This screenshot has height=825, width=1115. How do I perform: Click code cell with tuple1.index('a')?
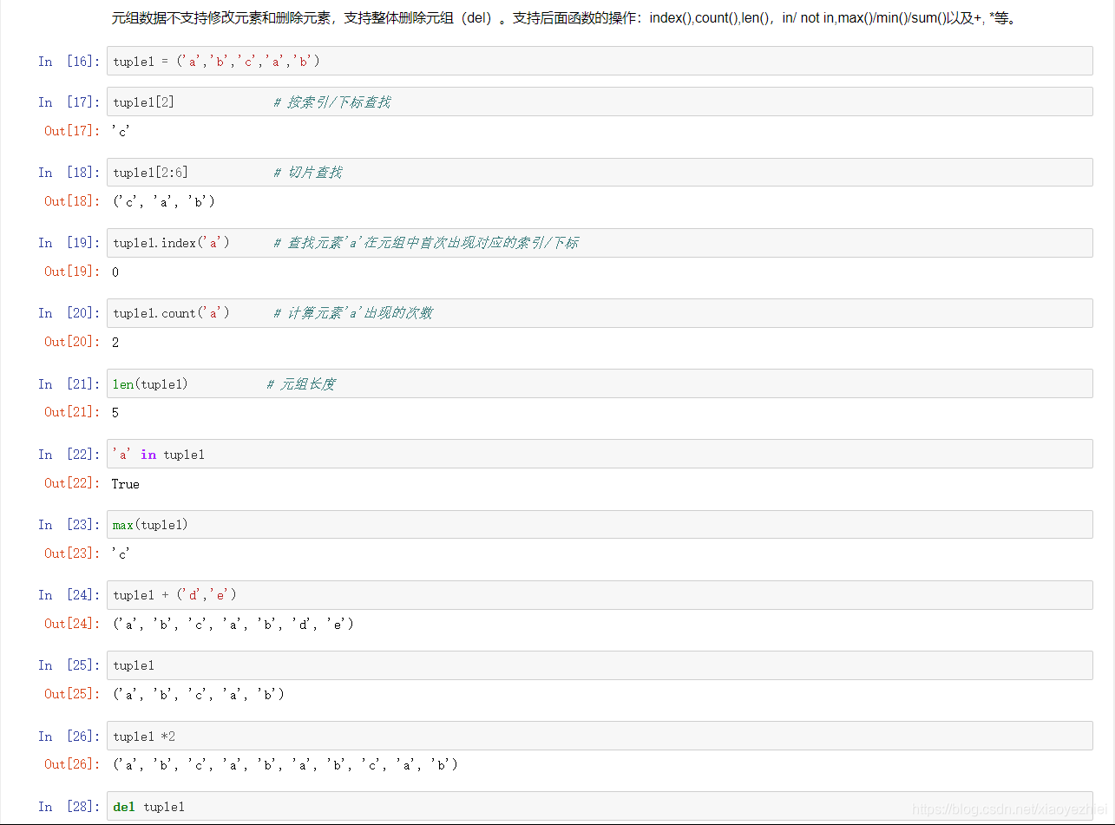point(600,242)
